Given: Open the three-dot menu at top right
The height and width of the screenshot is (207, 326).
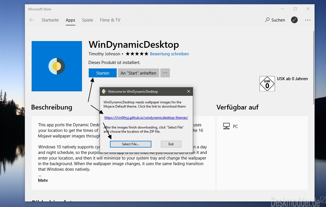Looking at the screenshot, I should click(x=308, y=20).
